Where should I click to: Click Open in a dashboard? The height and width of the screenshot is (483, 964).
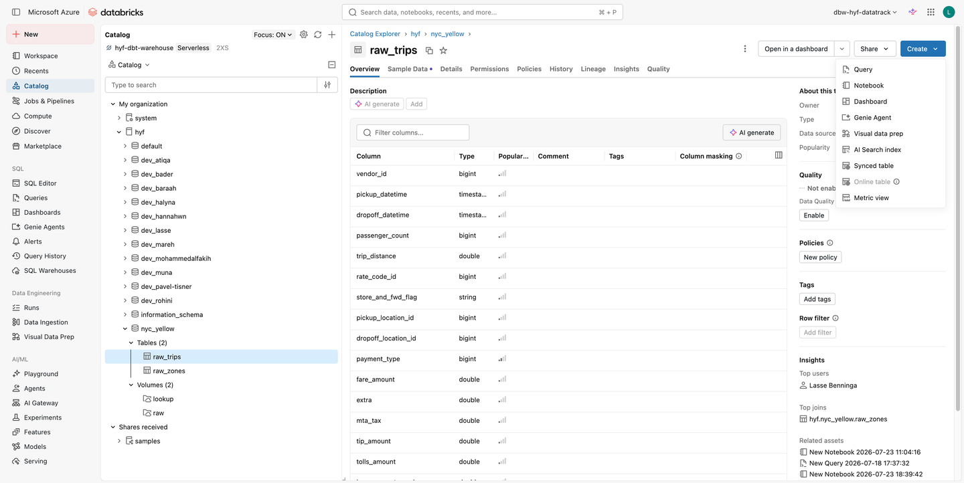pyautogui.click(x=796, y=49)
